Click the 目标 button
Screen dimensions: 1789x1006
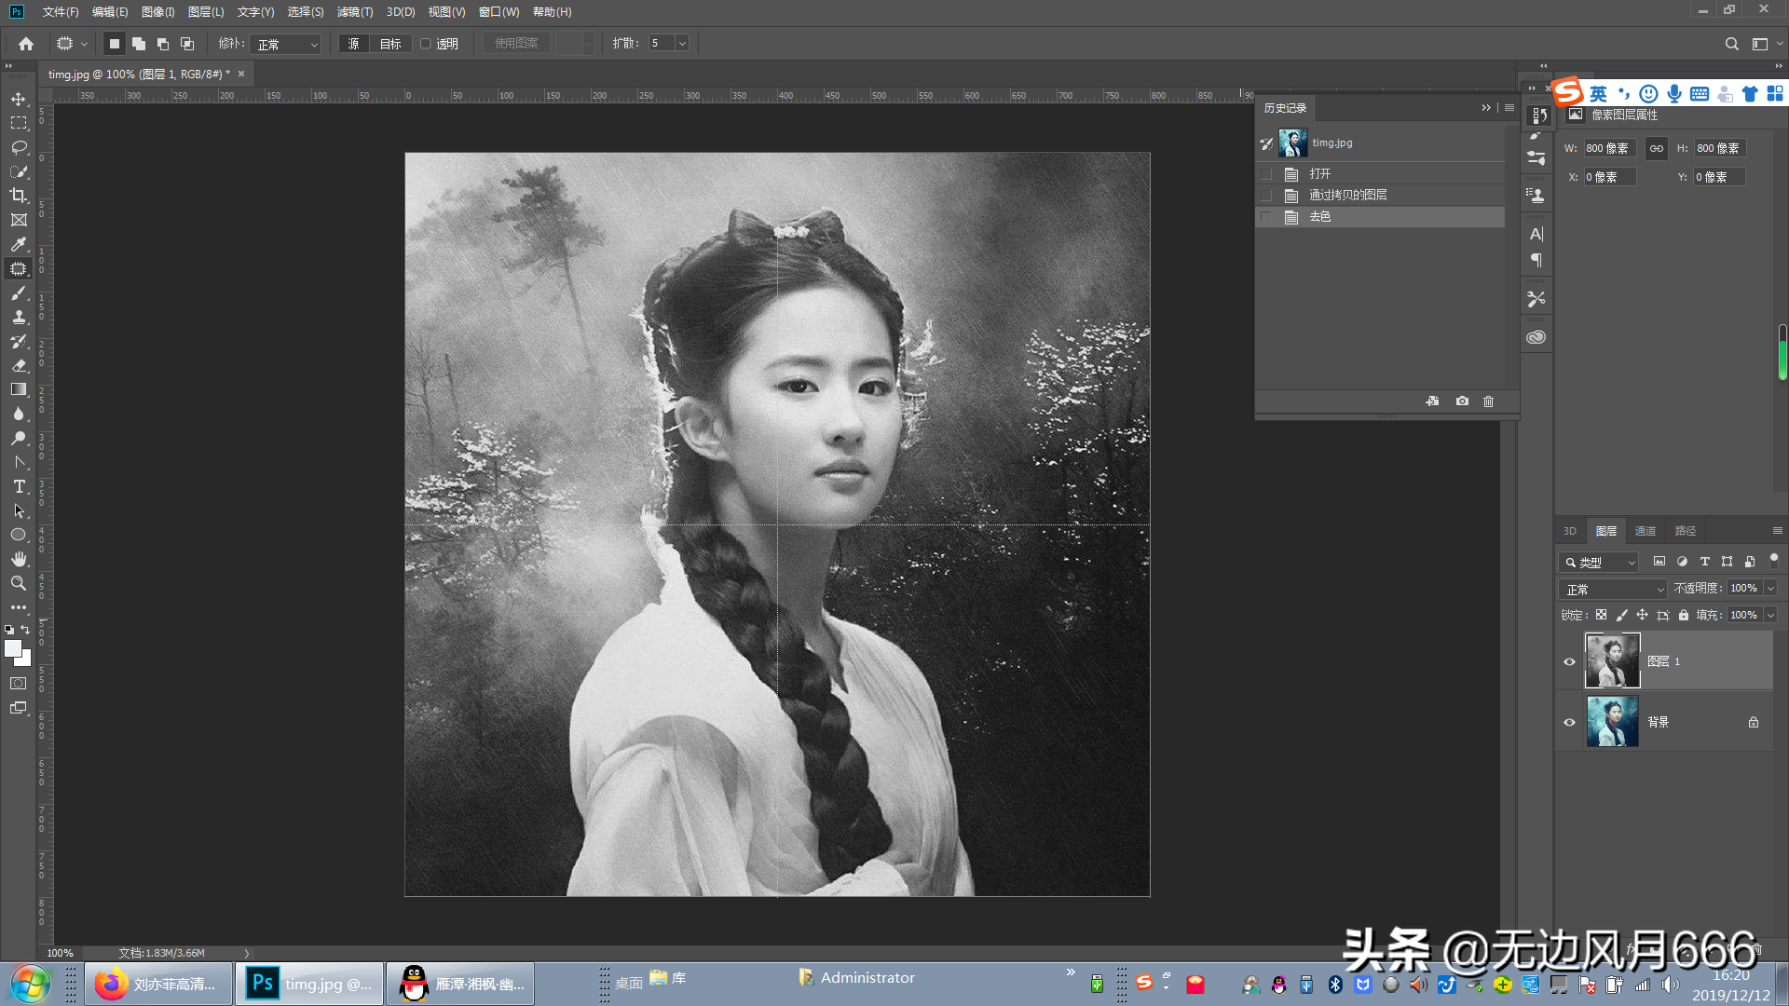point(390,44)
